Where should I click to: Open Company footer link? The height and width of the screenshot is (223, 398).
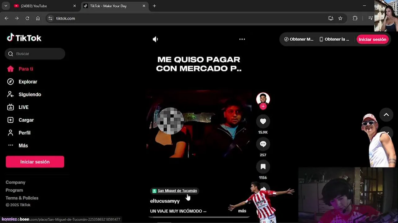pyautogui.click(x=15, y=182)
